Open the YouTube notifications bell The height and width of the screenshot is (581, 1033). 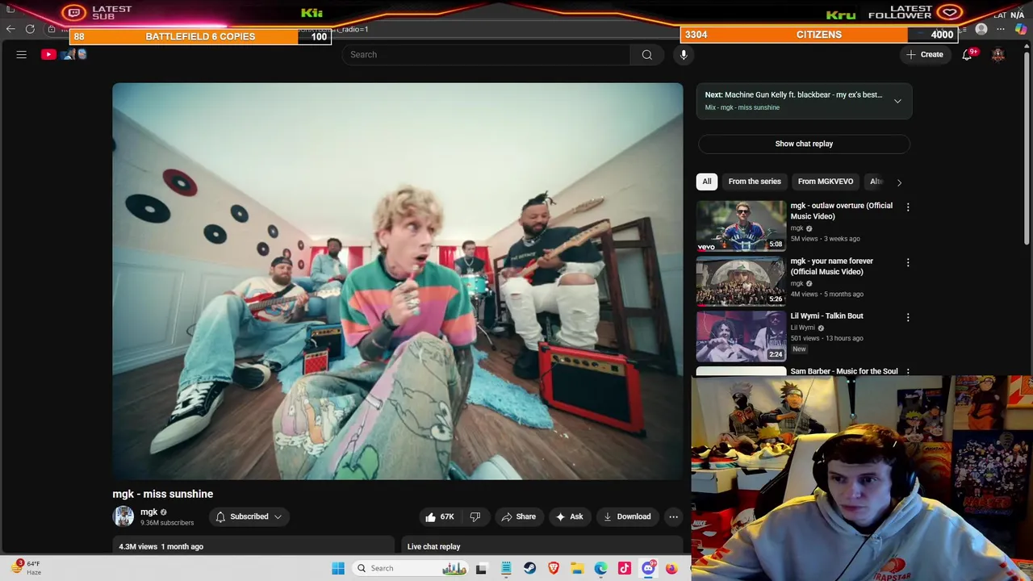[967, 55]
